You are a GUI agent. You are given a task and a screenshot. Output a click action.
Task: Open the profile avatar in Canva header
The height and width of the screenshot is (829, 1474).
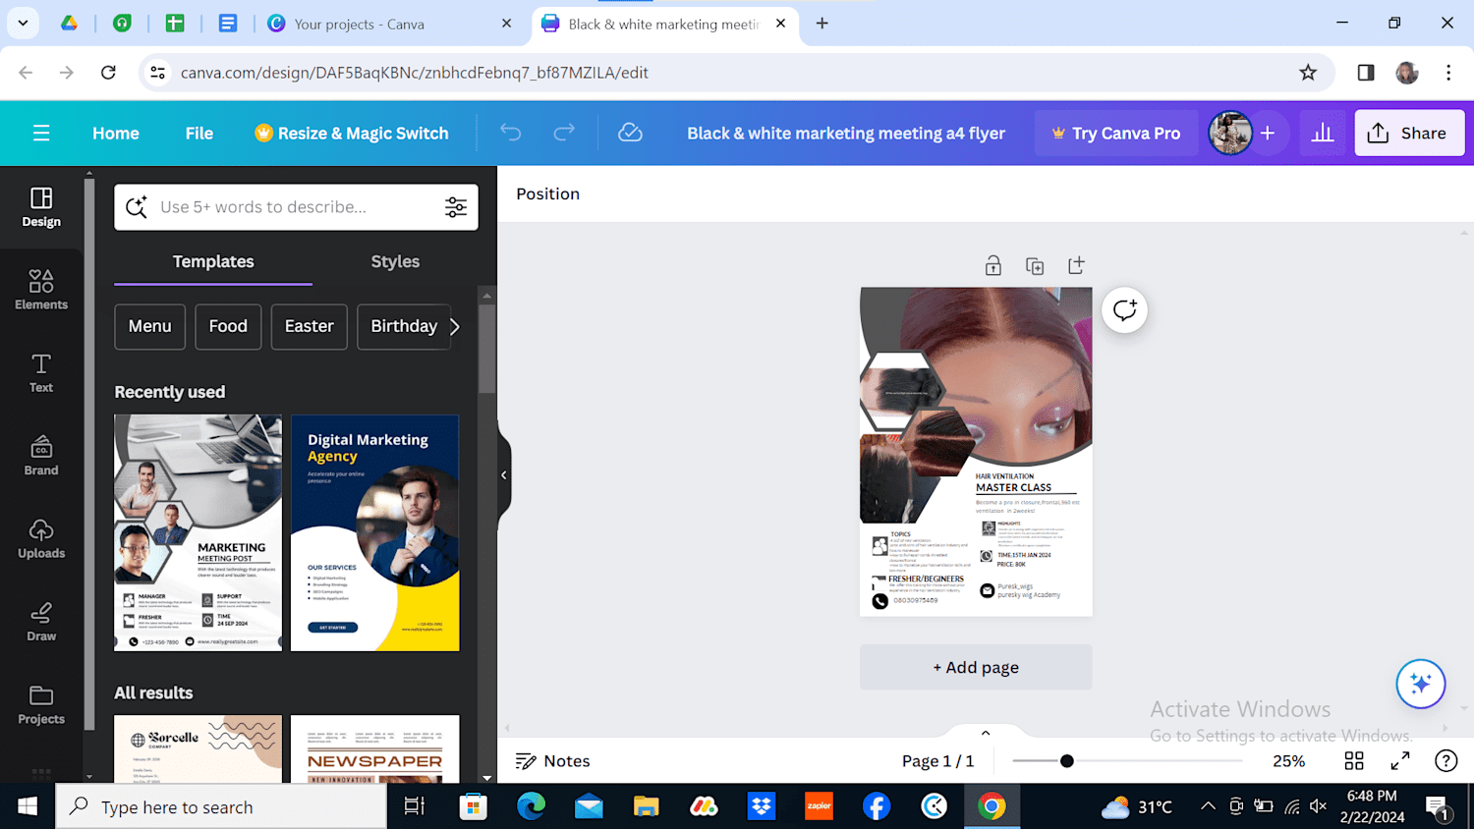(1229, 133)
